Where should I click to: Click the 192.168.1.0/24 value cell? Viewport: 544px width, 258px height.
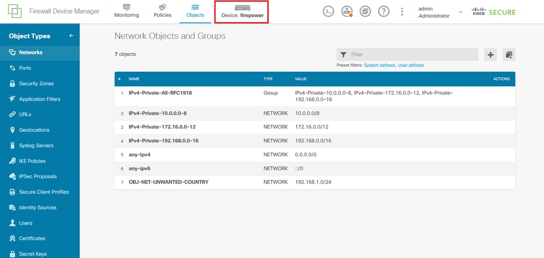(x=313, y=182)
